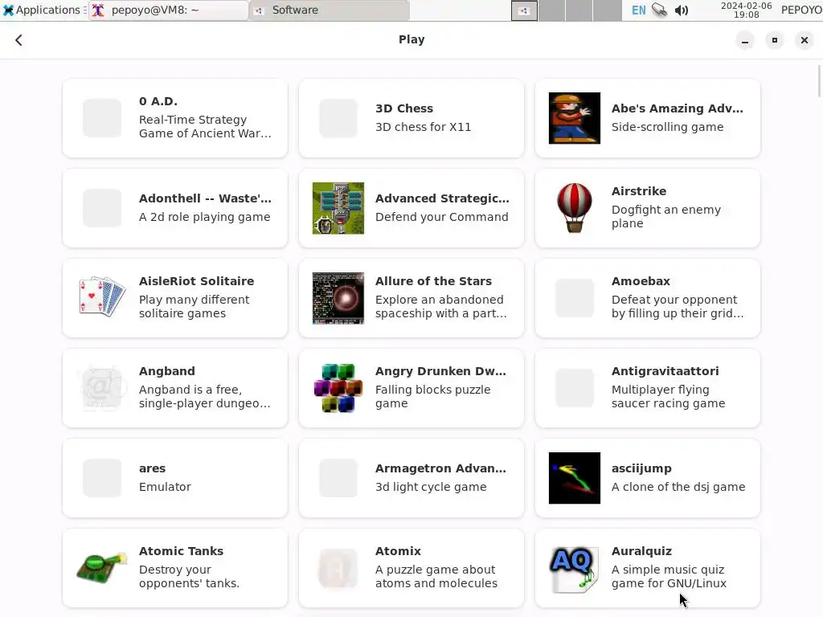
Task: Click the '3d light cycle game' text
Action: click(431, 487)
